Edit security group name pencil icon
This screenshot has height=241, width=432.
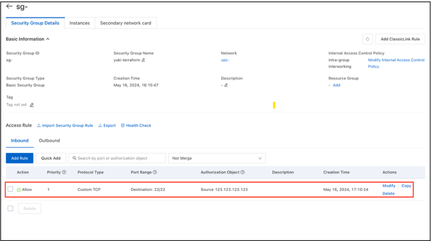click(144, 60)
